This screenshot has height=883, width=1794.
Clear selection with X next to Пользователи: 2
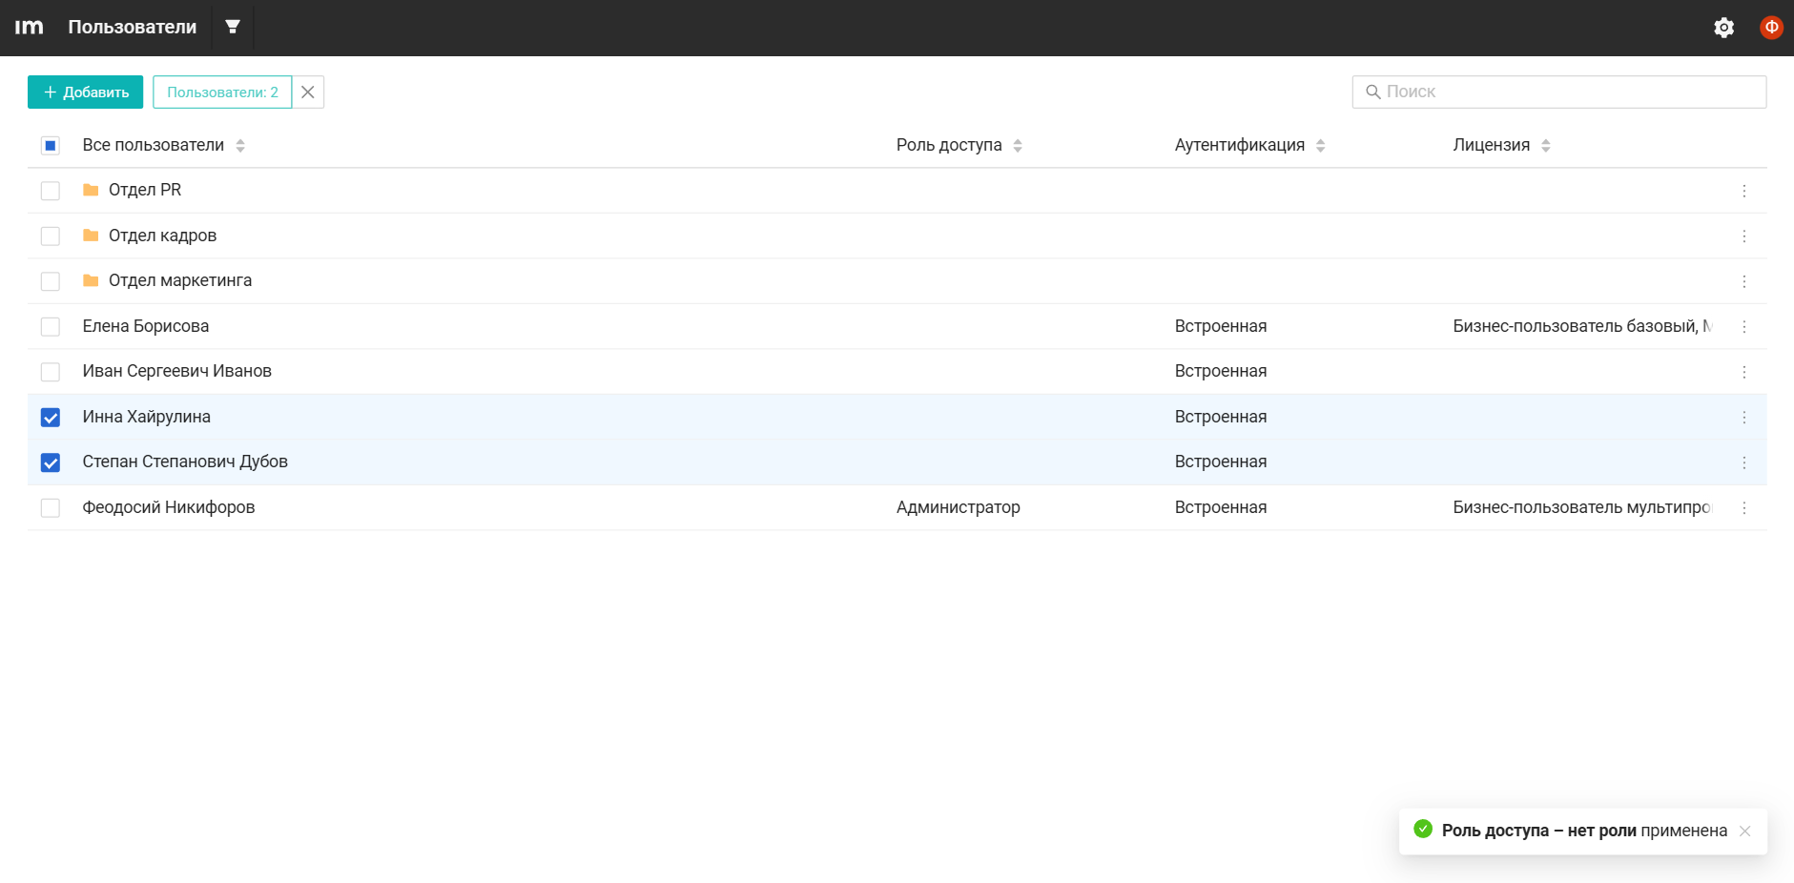click(x=308, y=92)
